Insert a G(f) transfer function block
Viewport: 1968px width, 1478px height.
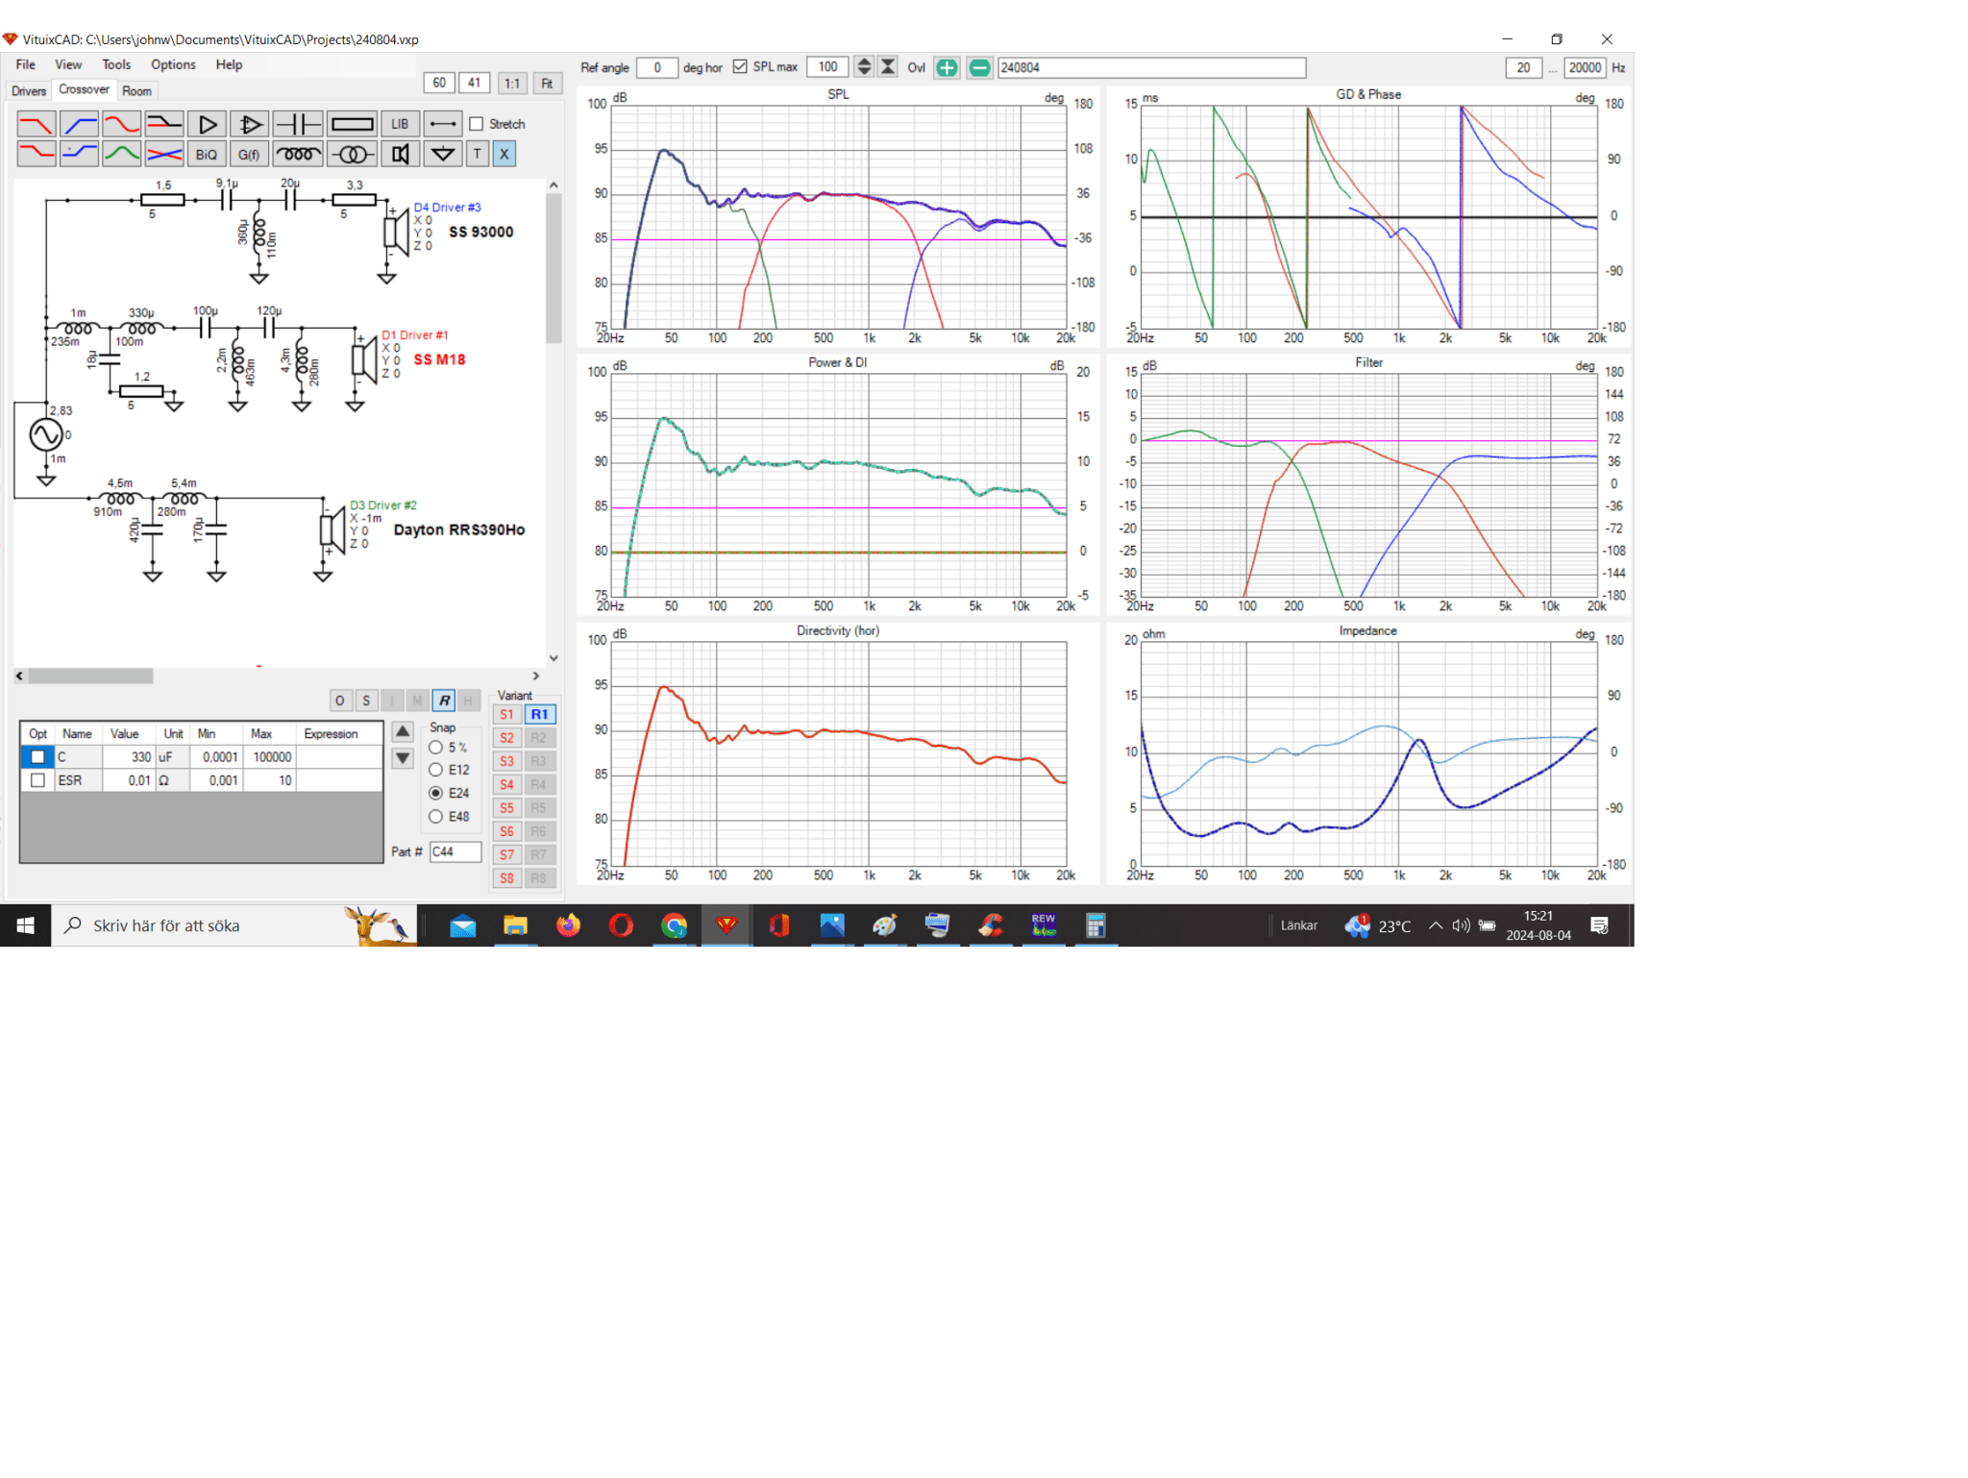[250, 154]
